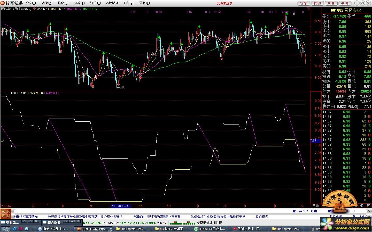The width and height of the screenshot is (372, 232).
Task: Click the small red square icon atop the chart
Action: coord(308,9)
